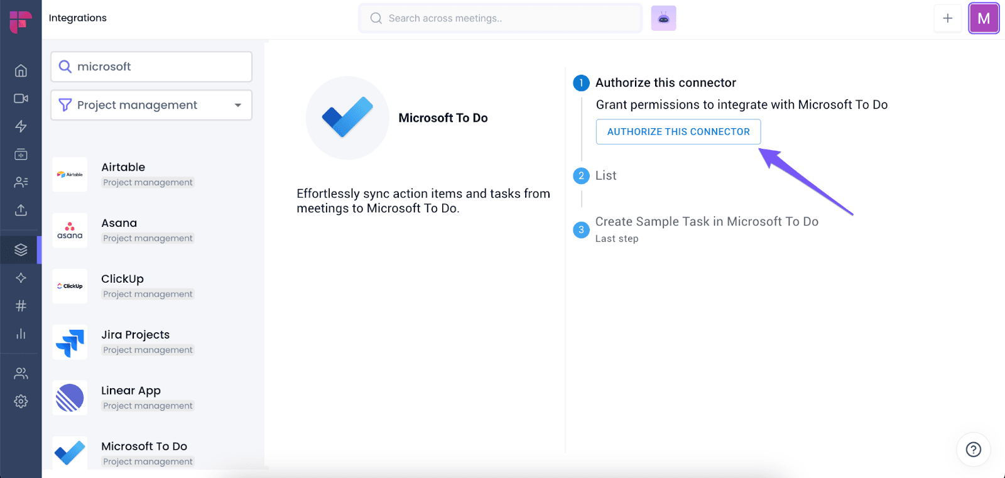Select the hashtag topics sidebar icon
This screenshot has width=1005, height=478.
click(21, 306)
